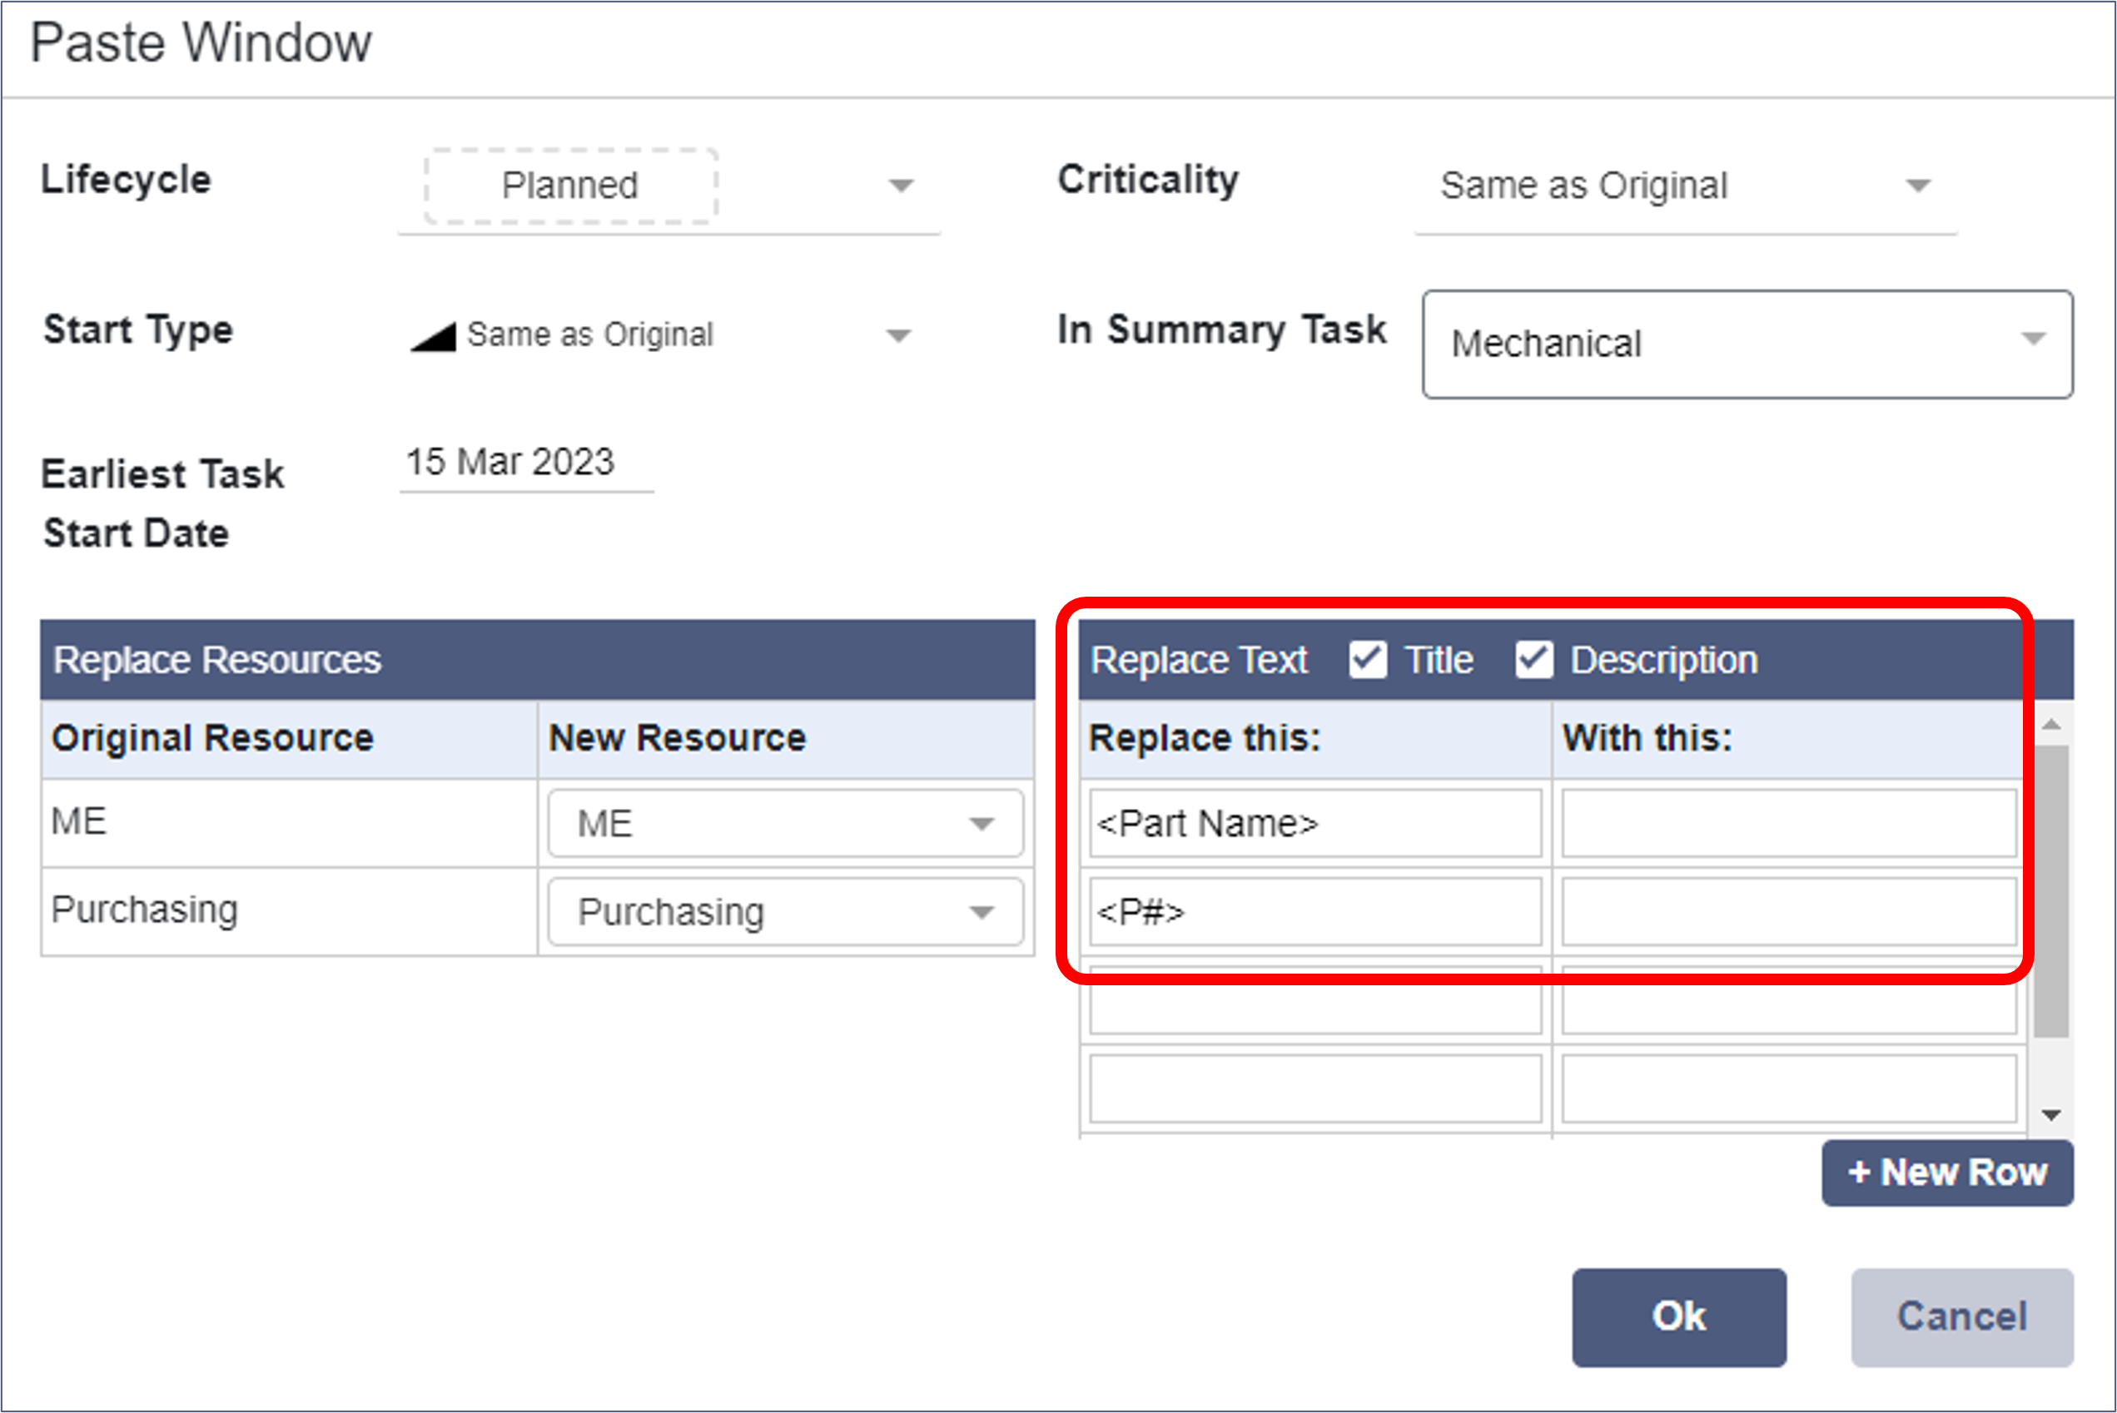Click the <P#> replace field

tap(1314, 912)
